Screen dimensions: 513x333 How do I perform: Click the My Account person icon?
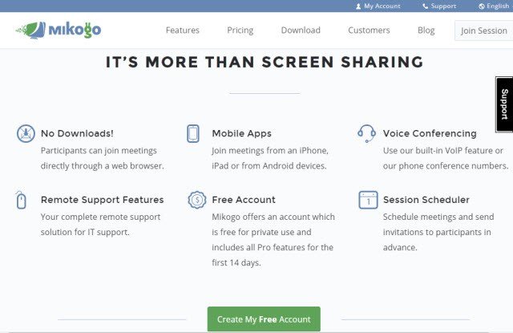tap(358, 6)
